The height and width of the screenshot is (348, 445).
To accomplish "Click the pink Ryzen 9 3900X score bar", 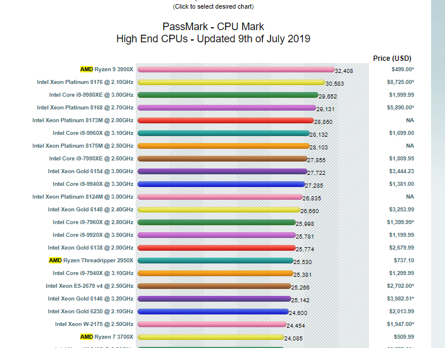I will pyautogui.click(x=236, y=69).
